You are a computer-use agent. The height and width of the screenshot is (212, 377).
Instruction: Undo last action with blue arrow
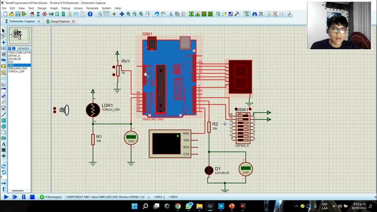tap(156, 14)
